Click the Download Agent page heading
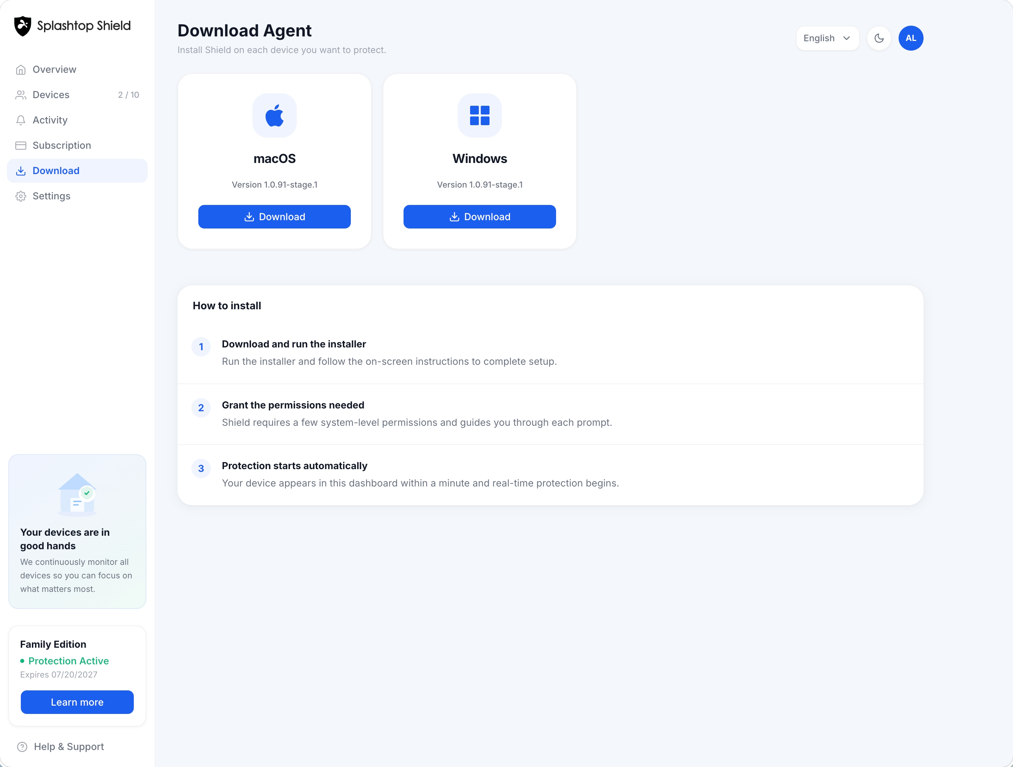The image size is (1013, 767). click(x=244, y=31)
